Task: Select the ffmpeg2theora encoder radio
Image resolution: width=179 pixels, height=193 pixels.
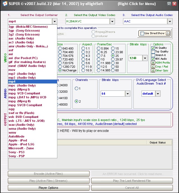Action: (93, 32)
